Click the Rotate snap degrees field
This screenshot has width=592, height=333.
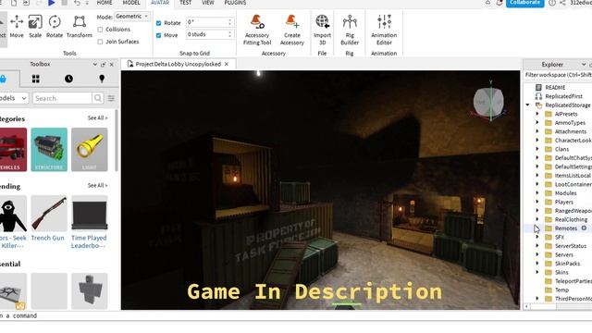(210, 22)
